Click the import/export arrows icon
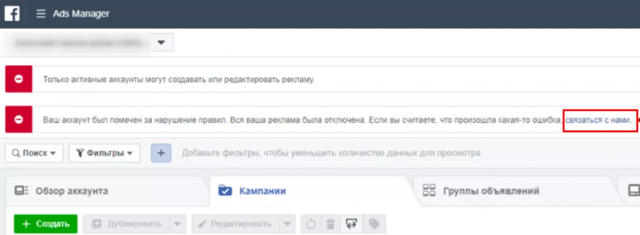Image resolution: width=640 pixels, height=235 pixels. (351, 224)
